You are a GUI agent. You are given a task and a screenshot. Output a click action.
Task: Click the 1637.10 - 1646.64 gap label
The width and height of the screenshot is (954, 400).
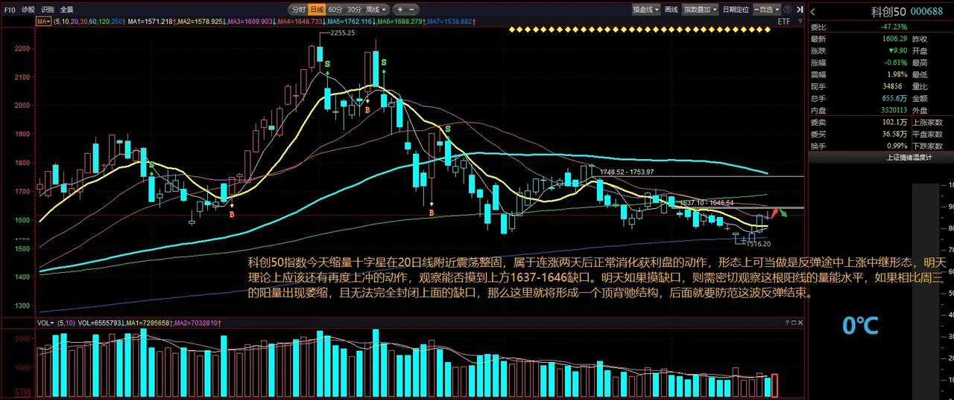click(706, 202)
